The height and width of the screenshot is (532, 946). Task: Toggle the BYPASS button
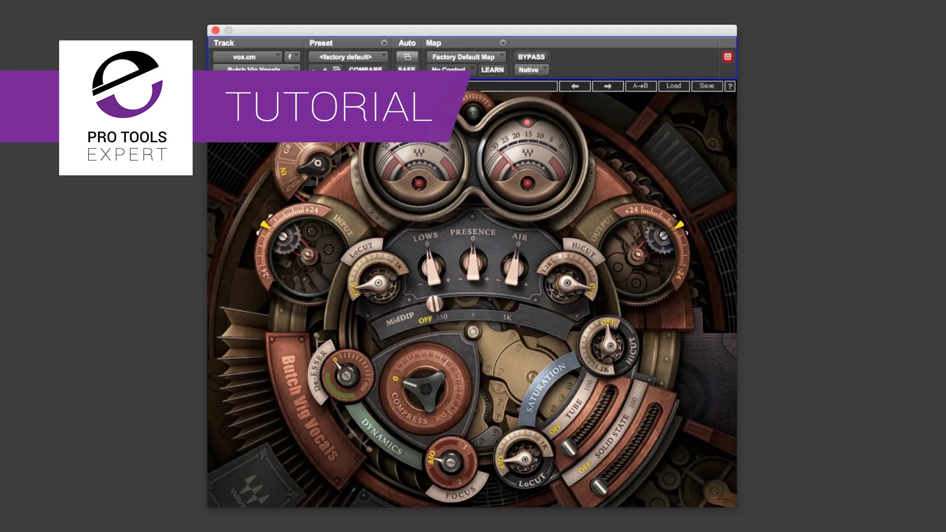531,57
